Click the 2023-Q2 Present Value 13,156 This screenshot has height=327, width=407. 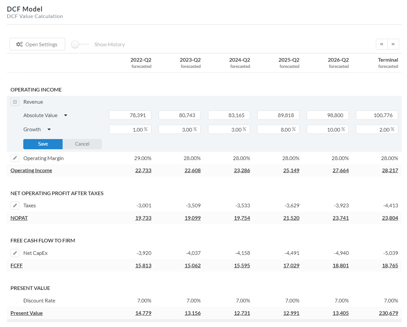193,313
